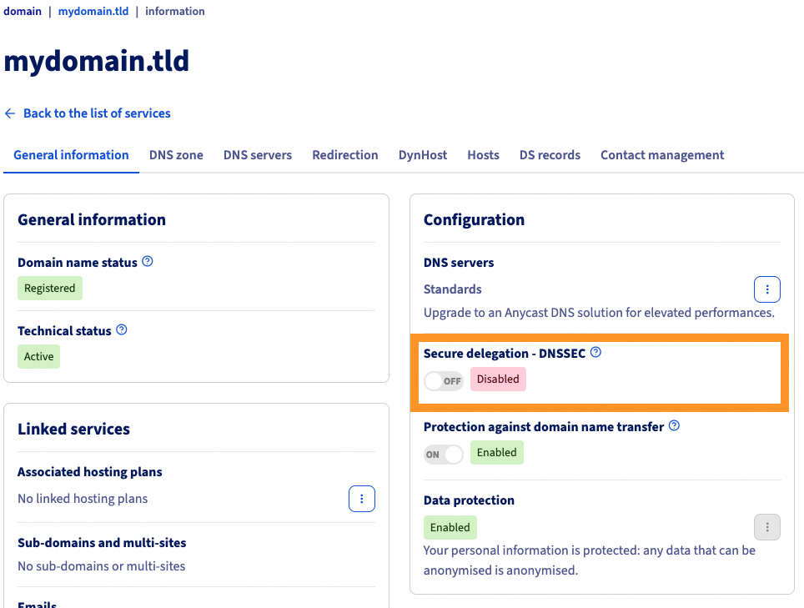Click back arrow to list of services

pyautogui.click(x=10, y=113)
